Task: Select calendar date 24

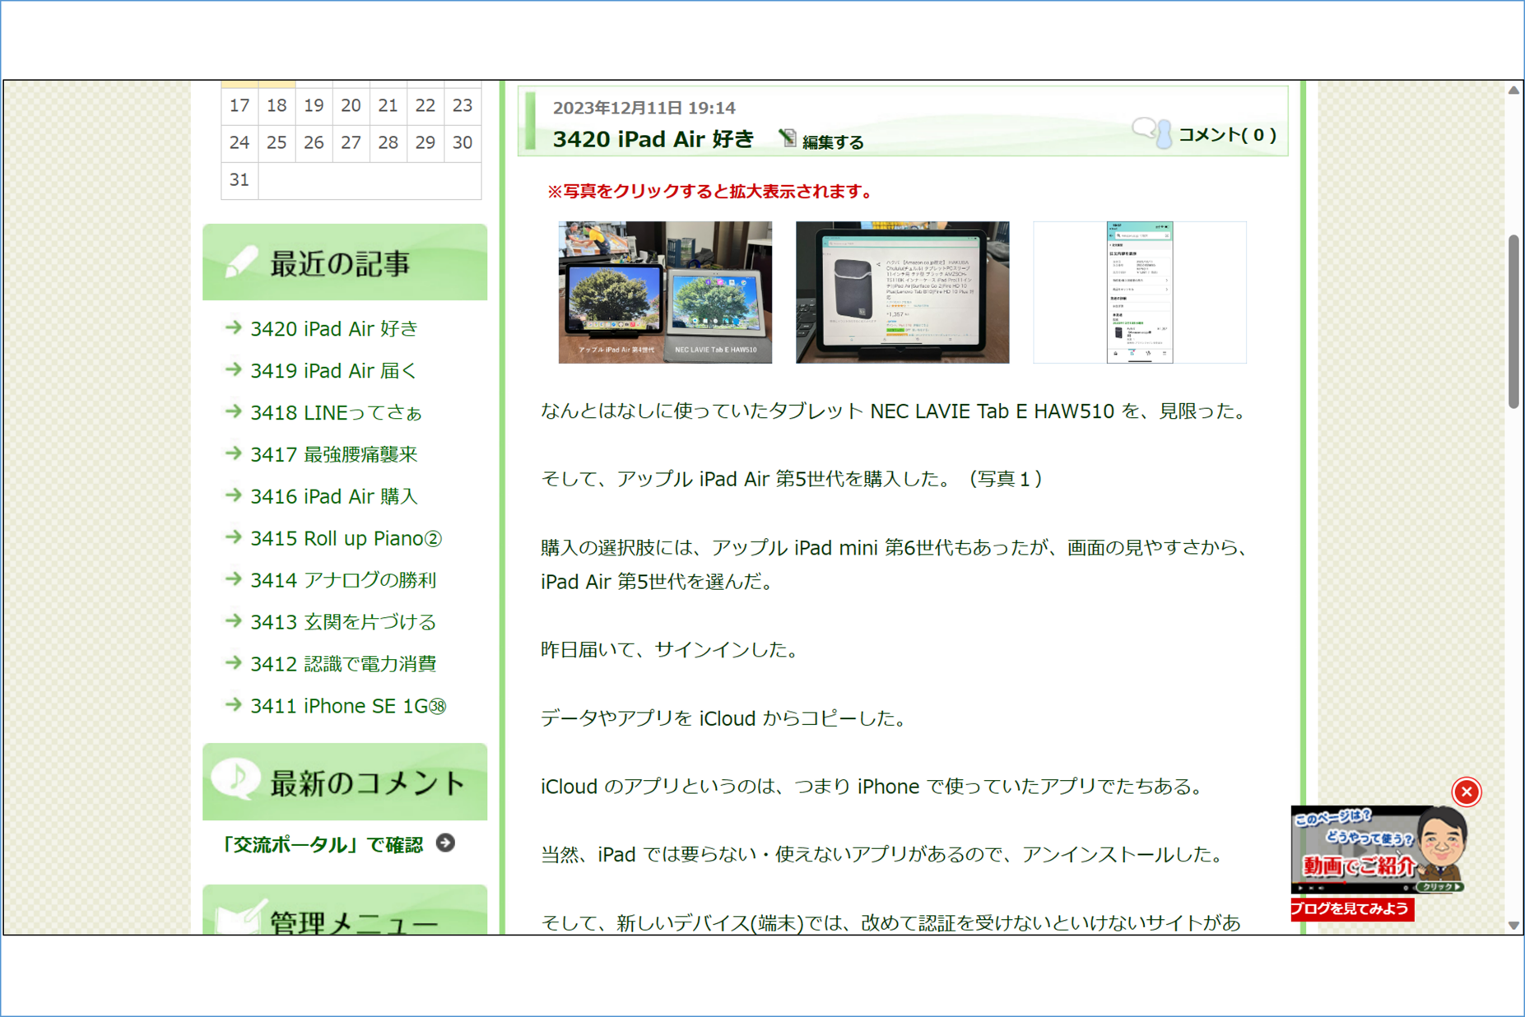Action: 239,142
